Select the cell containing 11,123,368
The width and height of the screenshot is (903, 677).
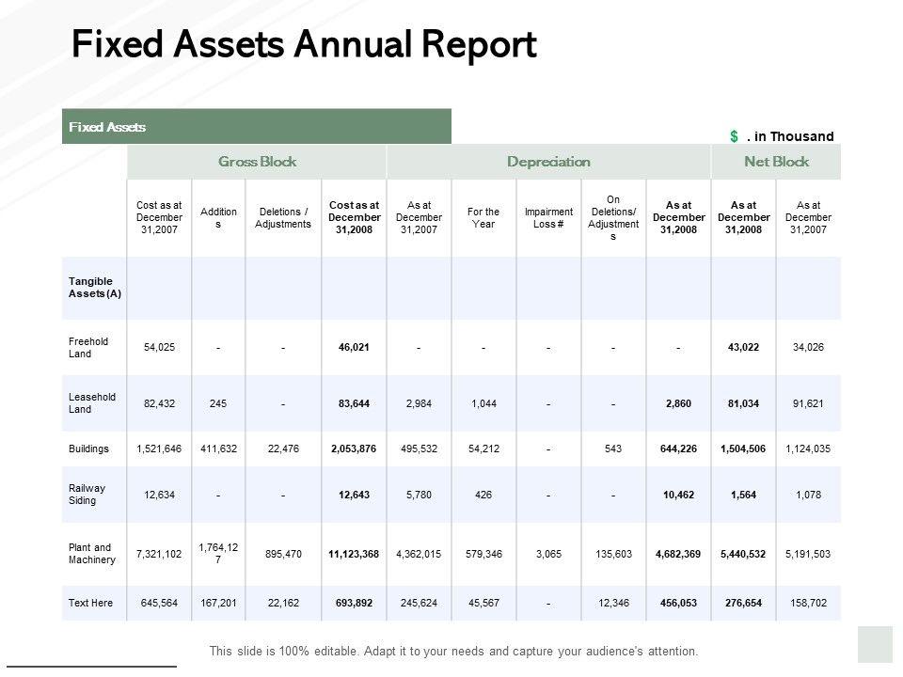pos(354,554)
